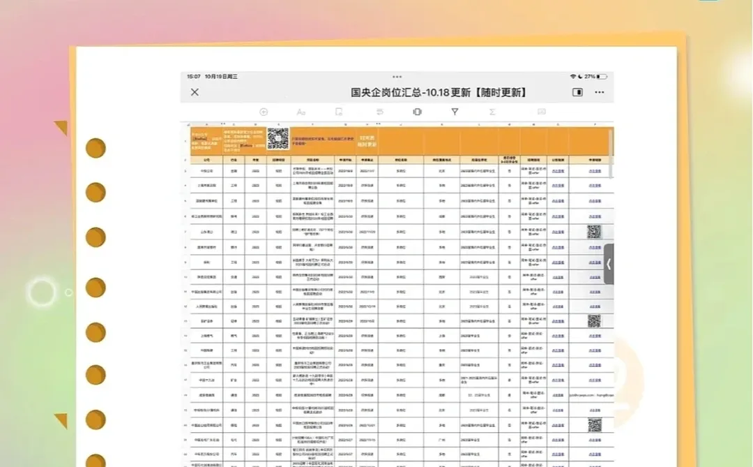Open the filter funnel icon
The image size is (753, 467).
[455, 112]
